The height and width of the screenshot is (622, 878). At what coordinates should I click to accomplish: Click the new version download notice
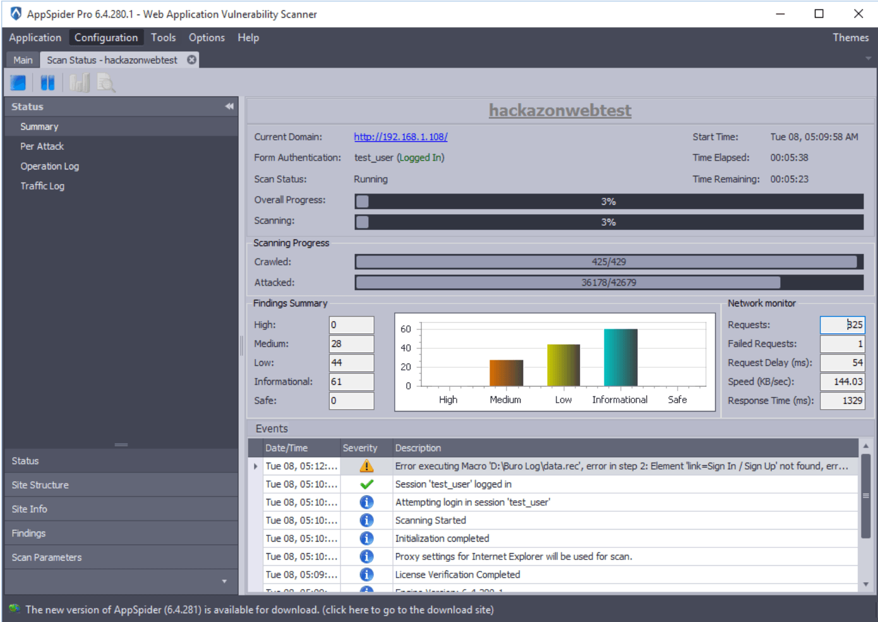point(260,609)
